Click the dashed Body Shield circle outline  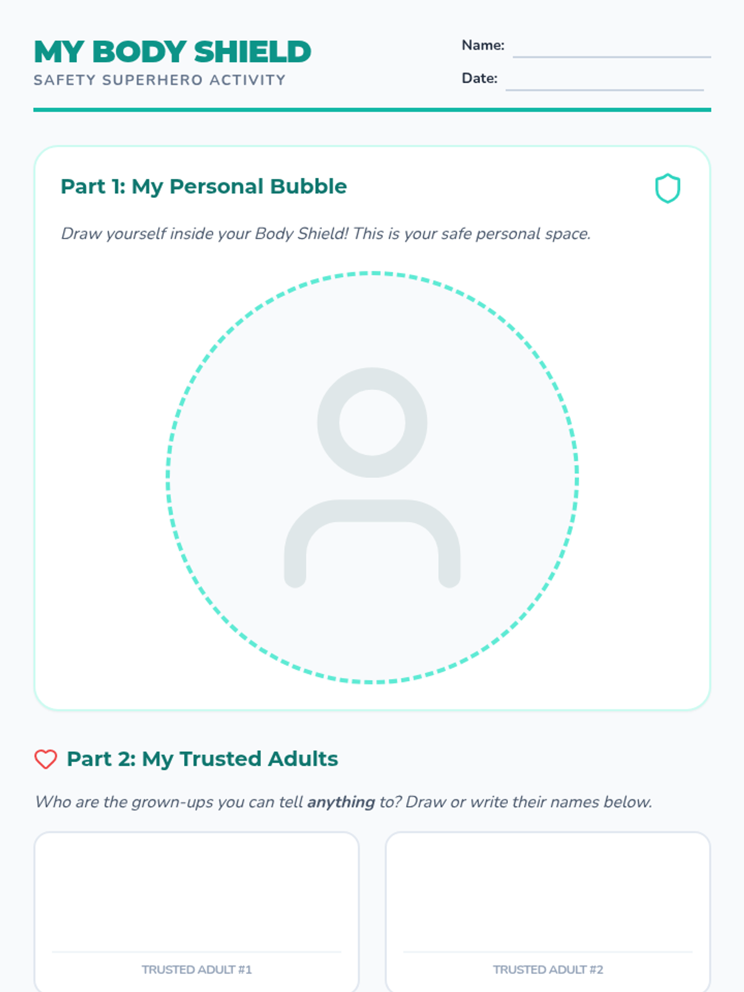372,273
